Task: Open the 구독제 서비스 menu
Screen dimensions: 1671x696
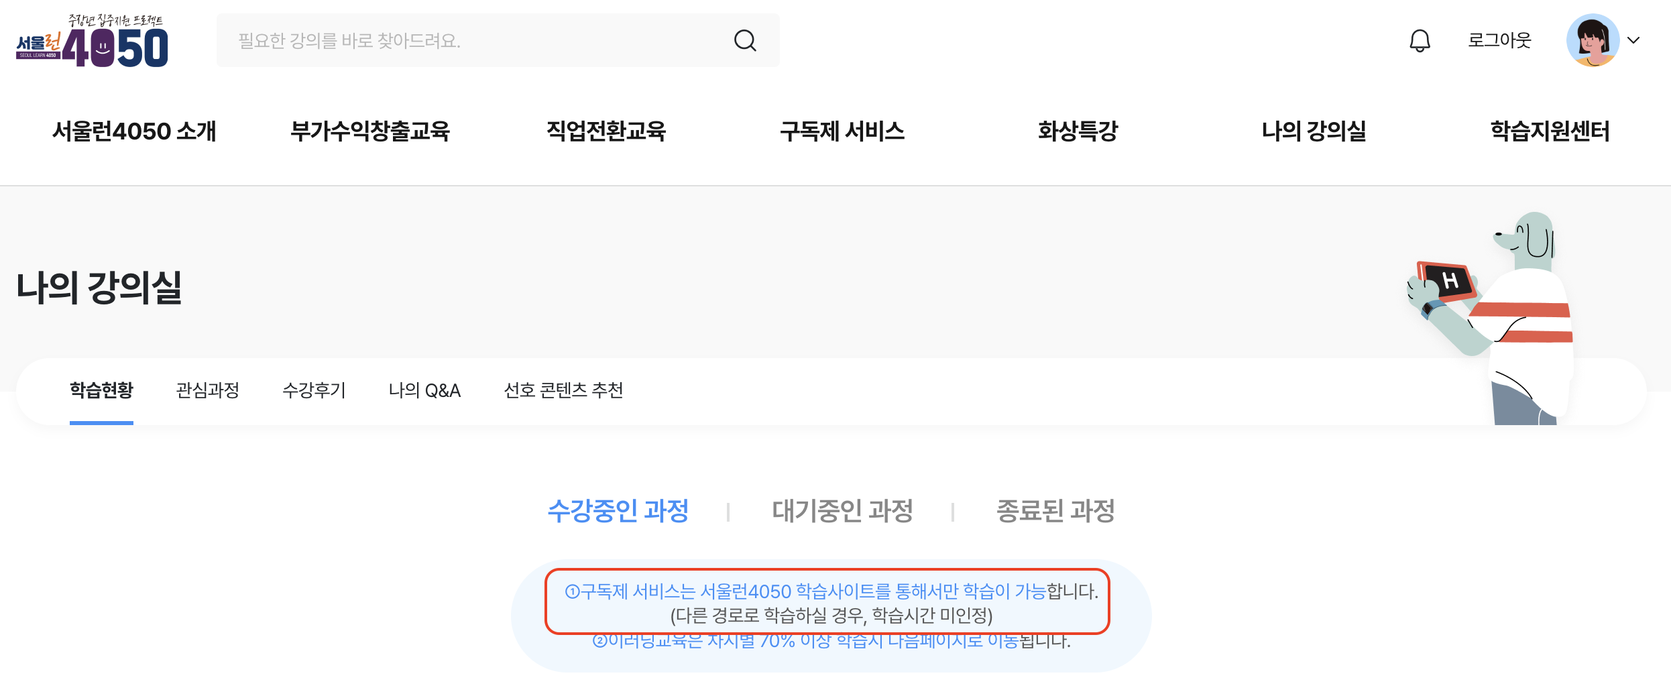Action: (x=842, y=131)
